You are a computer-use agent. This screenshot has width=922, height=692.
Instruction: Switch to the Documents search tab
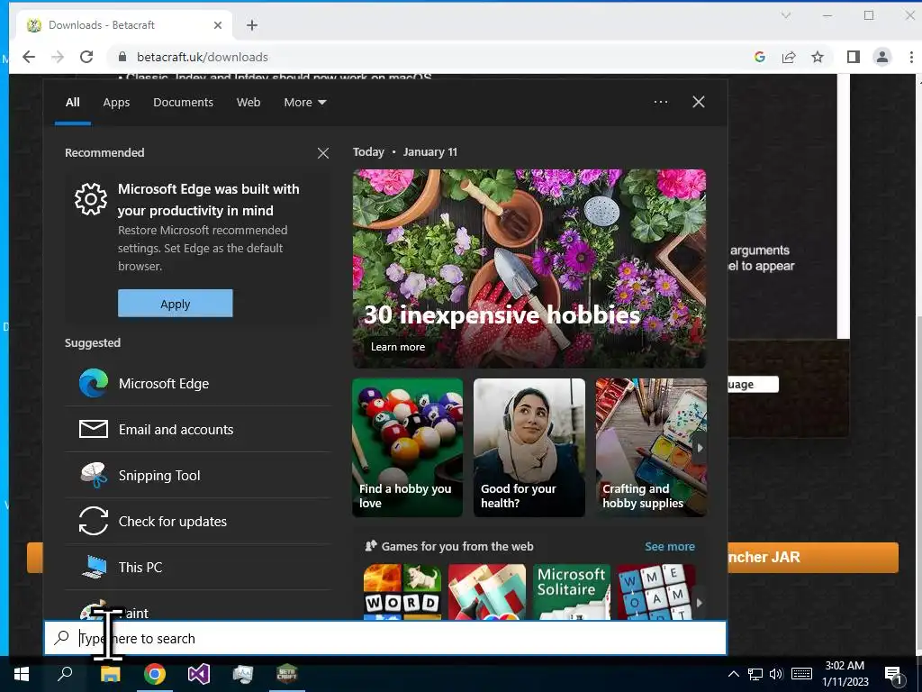183,103
